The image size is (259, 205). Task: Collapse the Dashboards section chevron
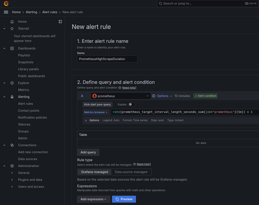4,48
